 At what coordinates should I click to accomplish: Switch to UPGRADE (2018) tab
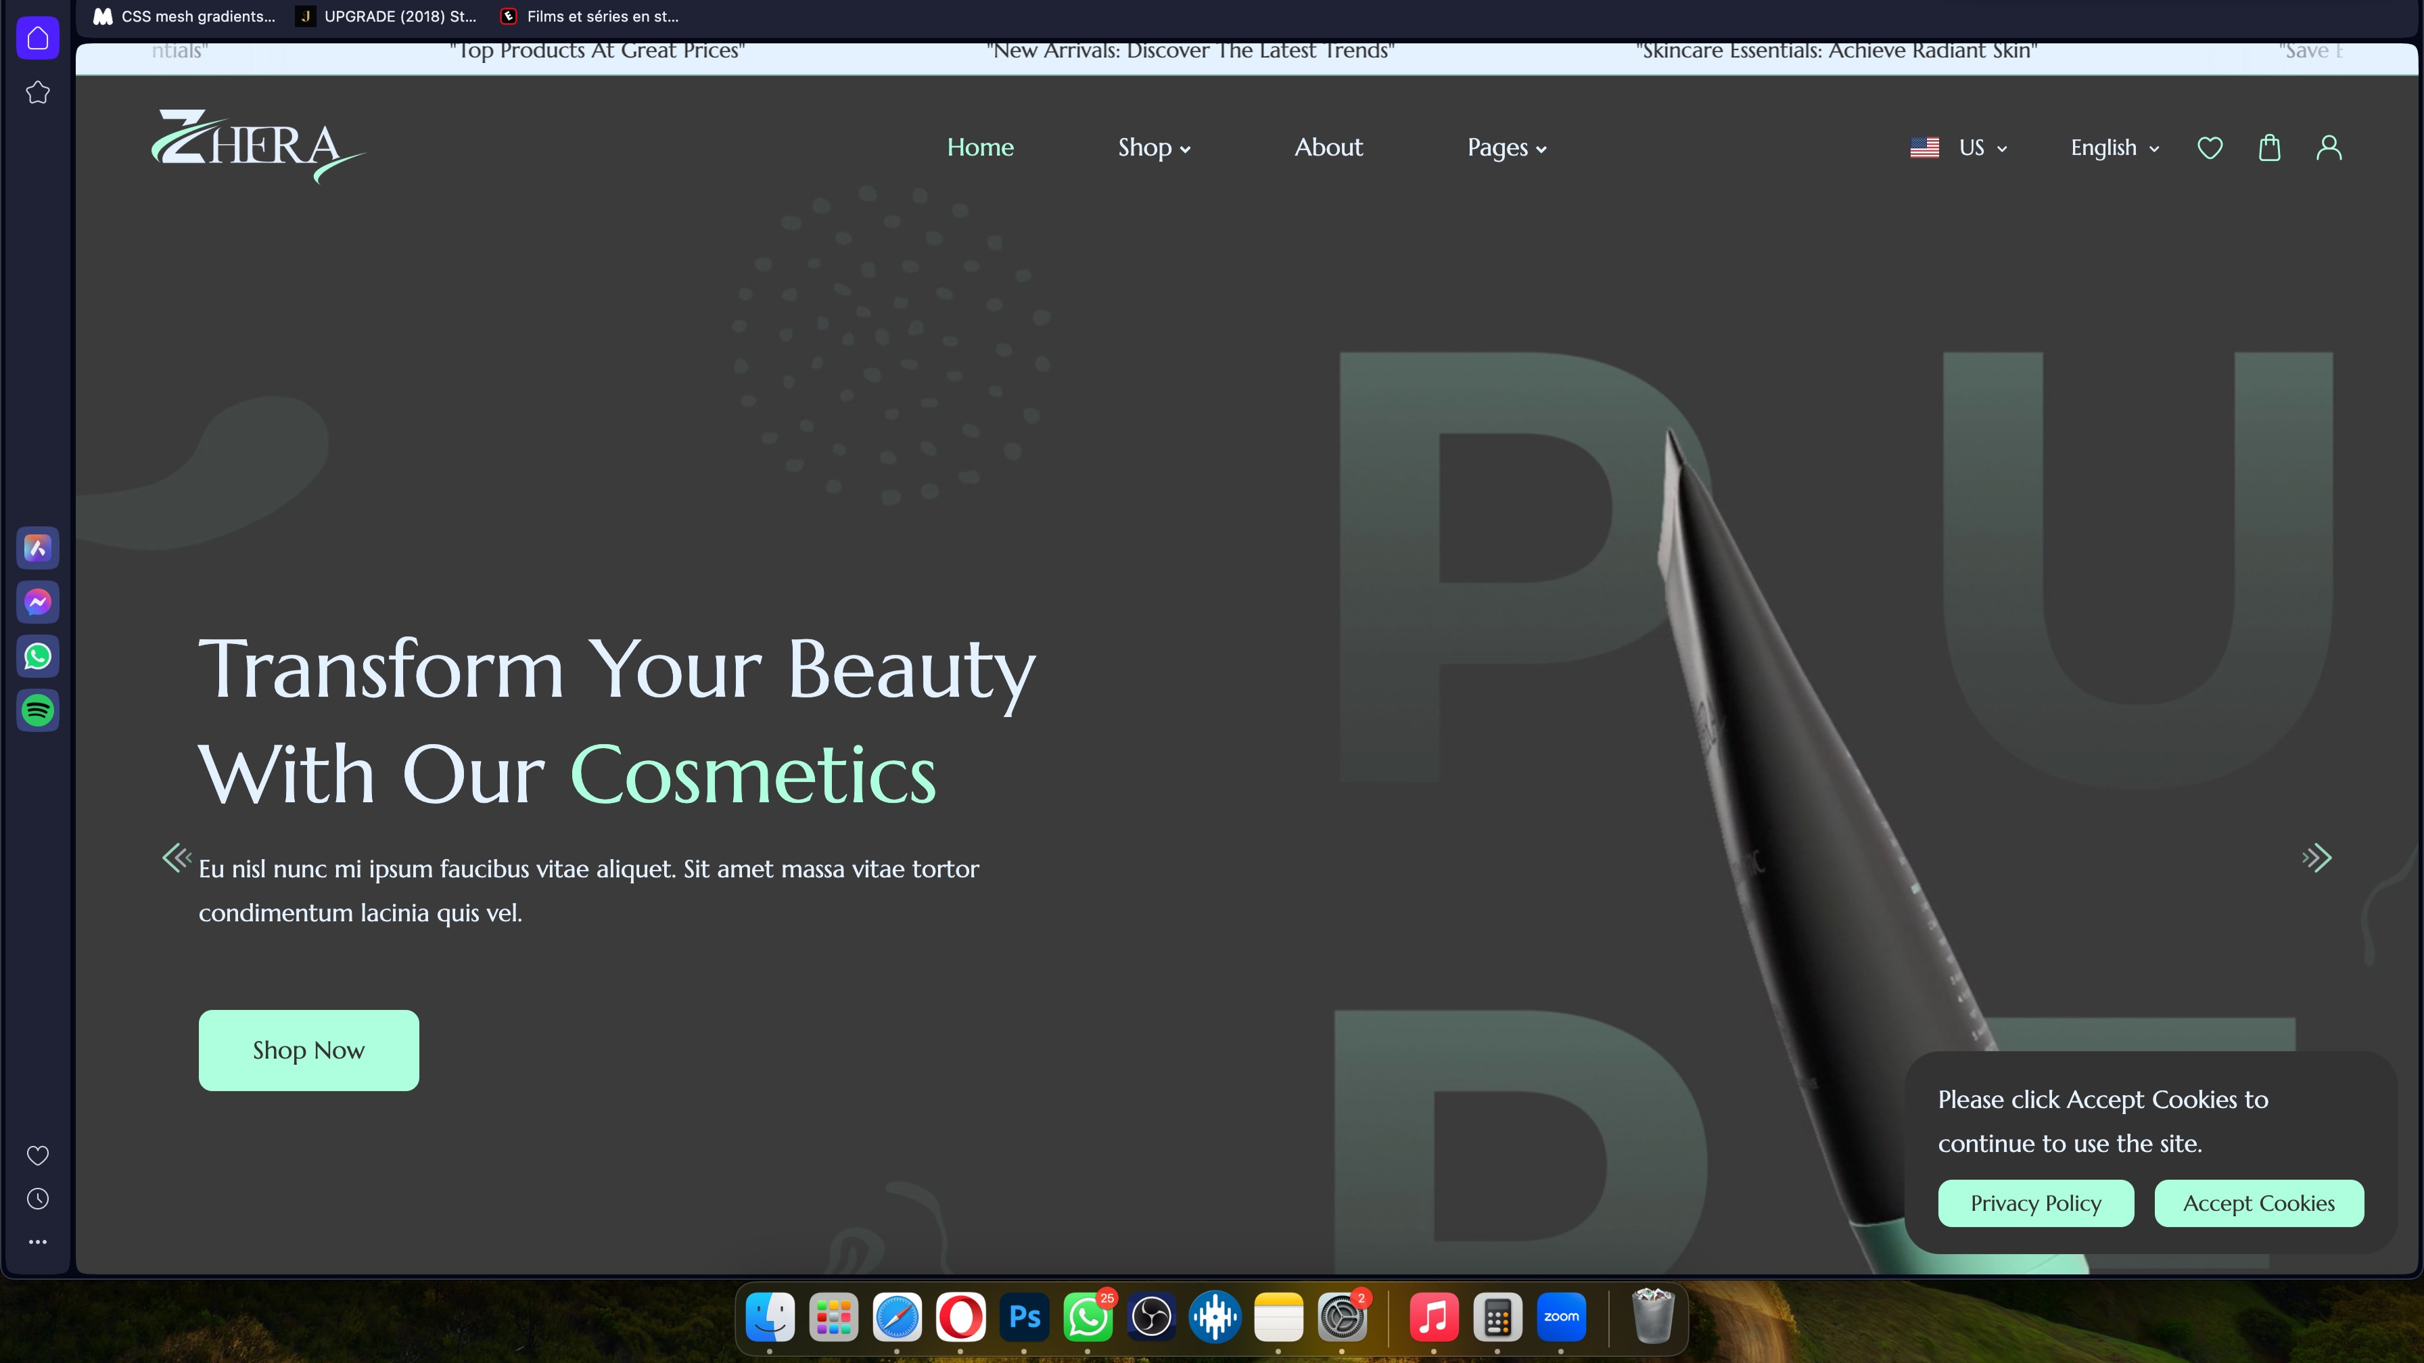[x=387, y=16]
